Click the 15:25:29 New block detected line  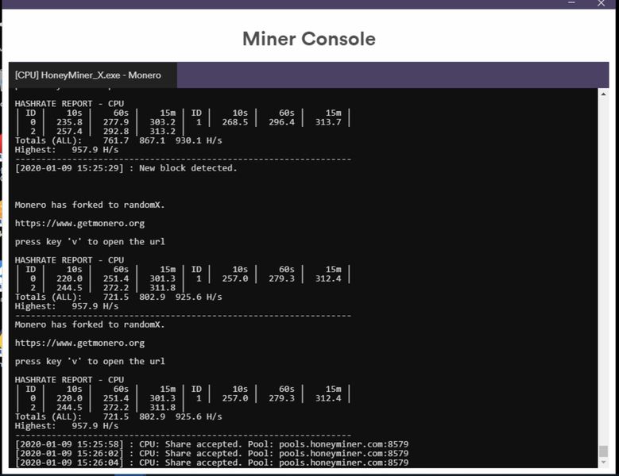[126, 168]
